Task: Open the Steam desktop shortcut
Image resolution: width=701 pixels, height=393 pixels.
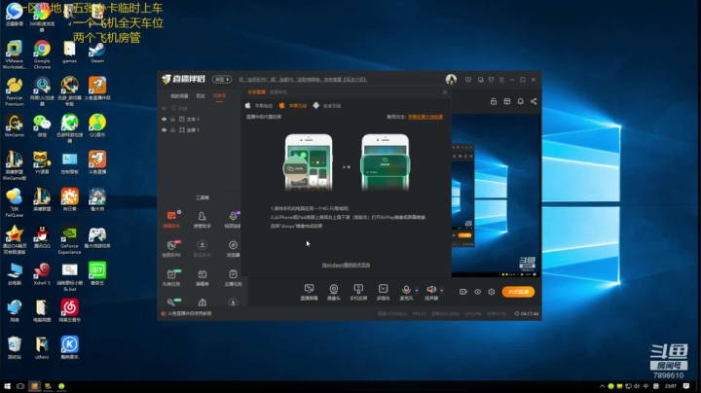Action: point(97,53)
